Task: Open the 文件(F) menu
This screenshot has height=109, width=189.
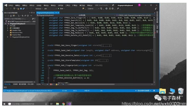Action: click(11, 5)
